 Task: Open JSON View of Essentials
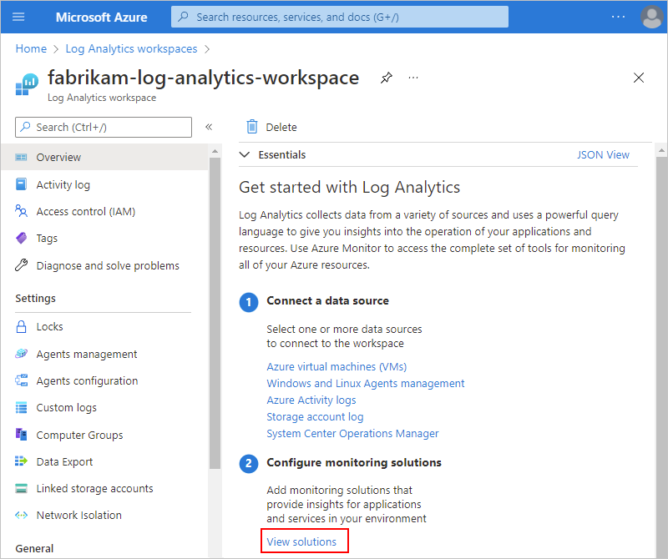pyautogui.click(x=603, y=154)
